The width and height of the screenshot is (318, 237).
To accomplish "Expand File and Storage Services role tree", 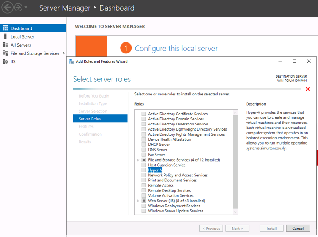I will [138, 160].
